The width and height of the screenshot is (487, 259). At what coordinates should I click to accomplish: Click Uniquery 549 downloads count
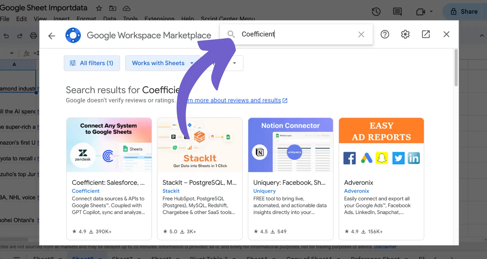click(279, 232)
